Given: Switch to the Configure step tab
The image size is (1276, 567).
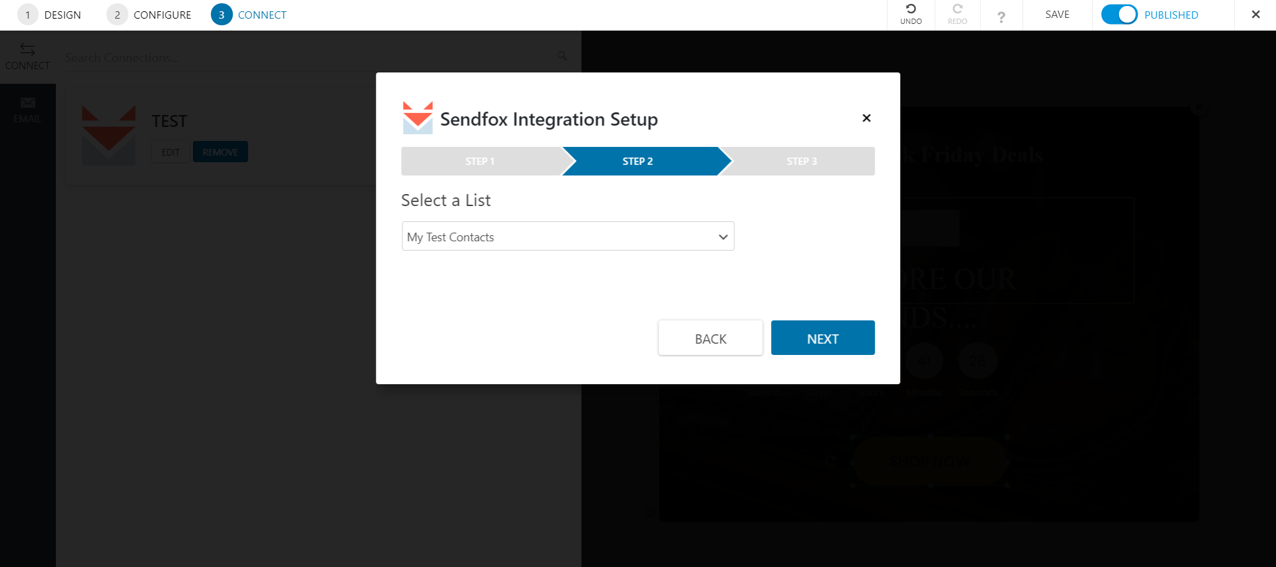Looking at the screenshot, I should tap(149, 15).
